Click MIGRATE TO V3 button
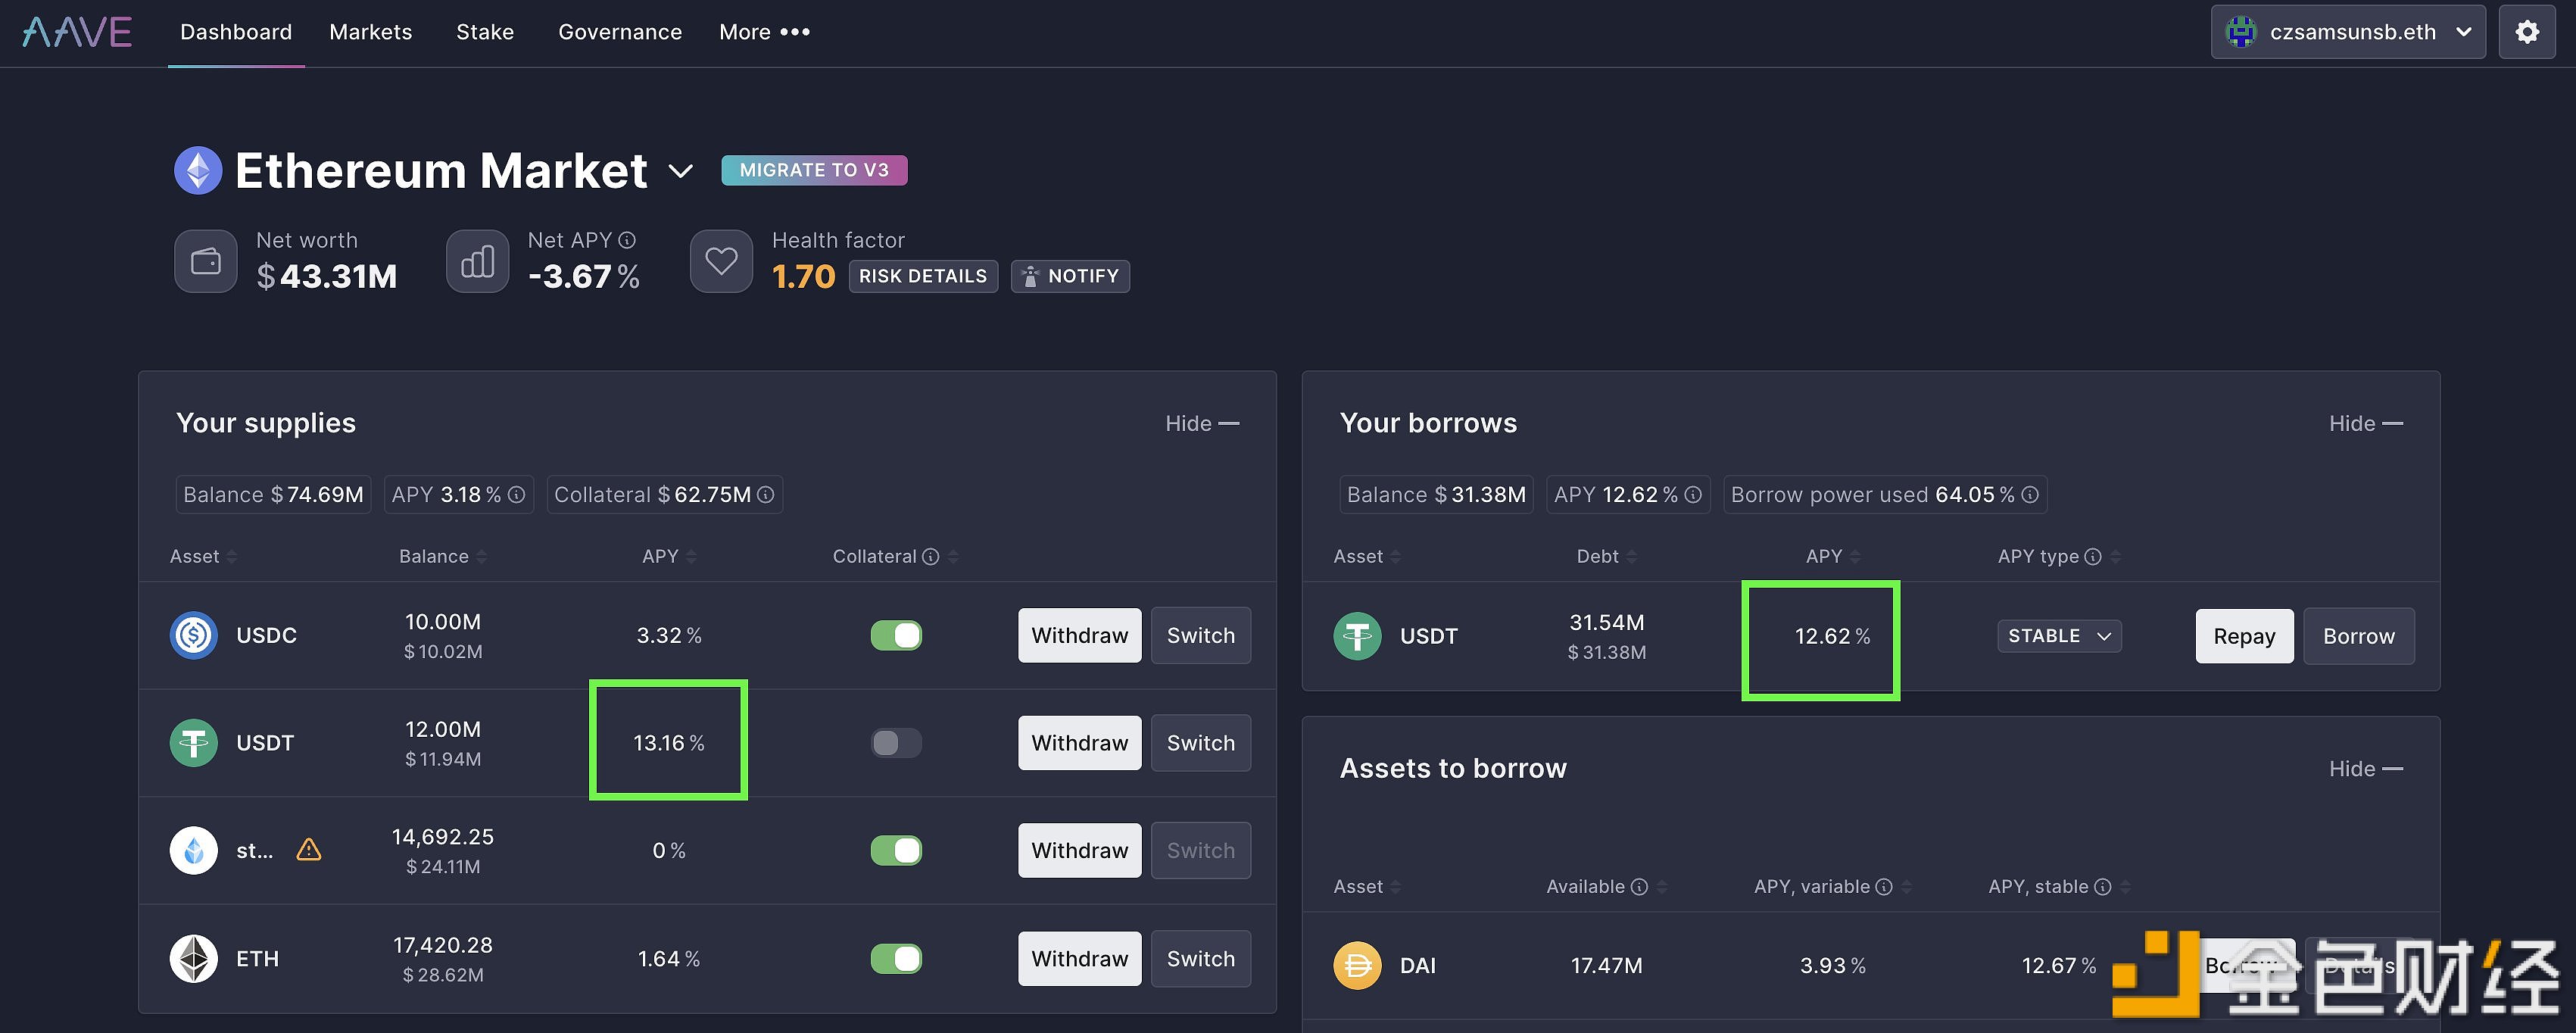2576x1033 pixels. (x=814, y=171)
